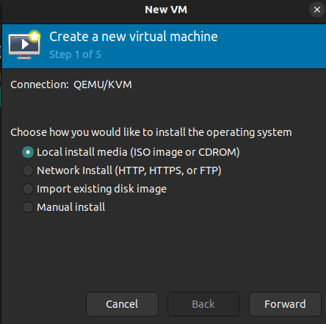Choose the Network Install radio button
Screen dimensions: 326x324
tap(28, 170)
